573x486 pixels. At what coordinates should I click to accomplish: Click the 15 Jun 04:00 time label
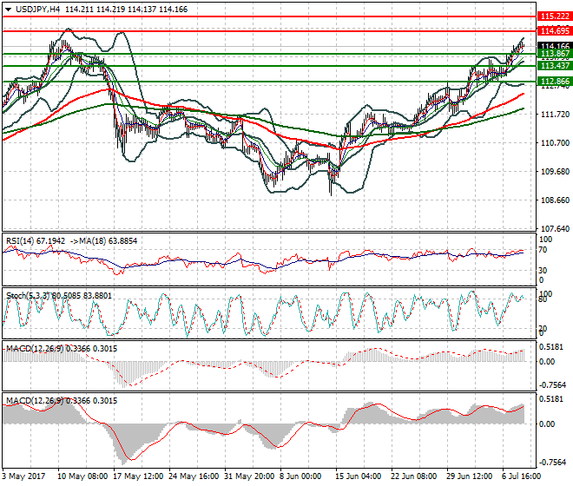point(359,476)
